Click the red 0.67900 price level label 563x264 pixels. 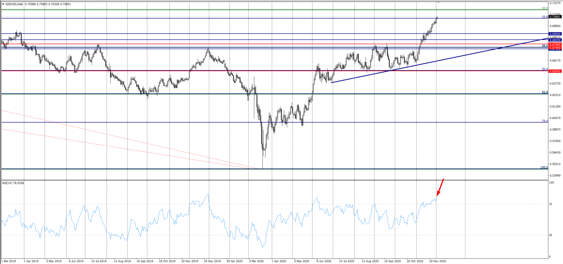coord(555,44)
